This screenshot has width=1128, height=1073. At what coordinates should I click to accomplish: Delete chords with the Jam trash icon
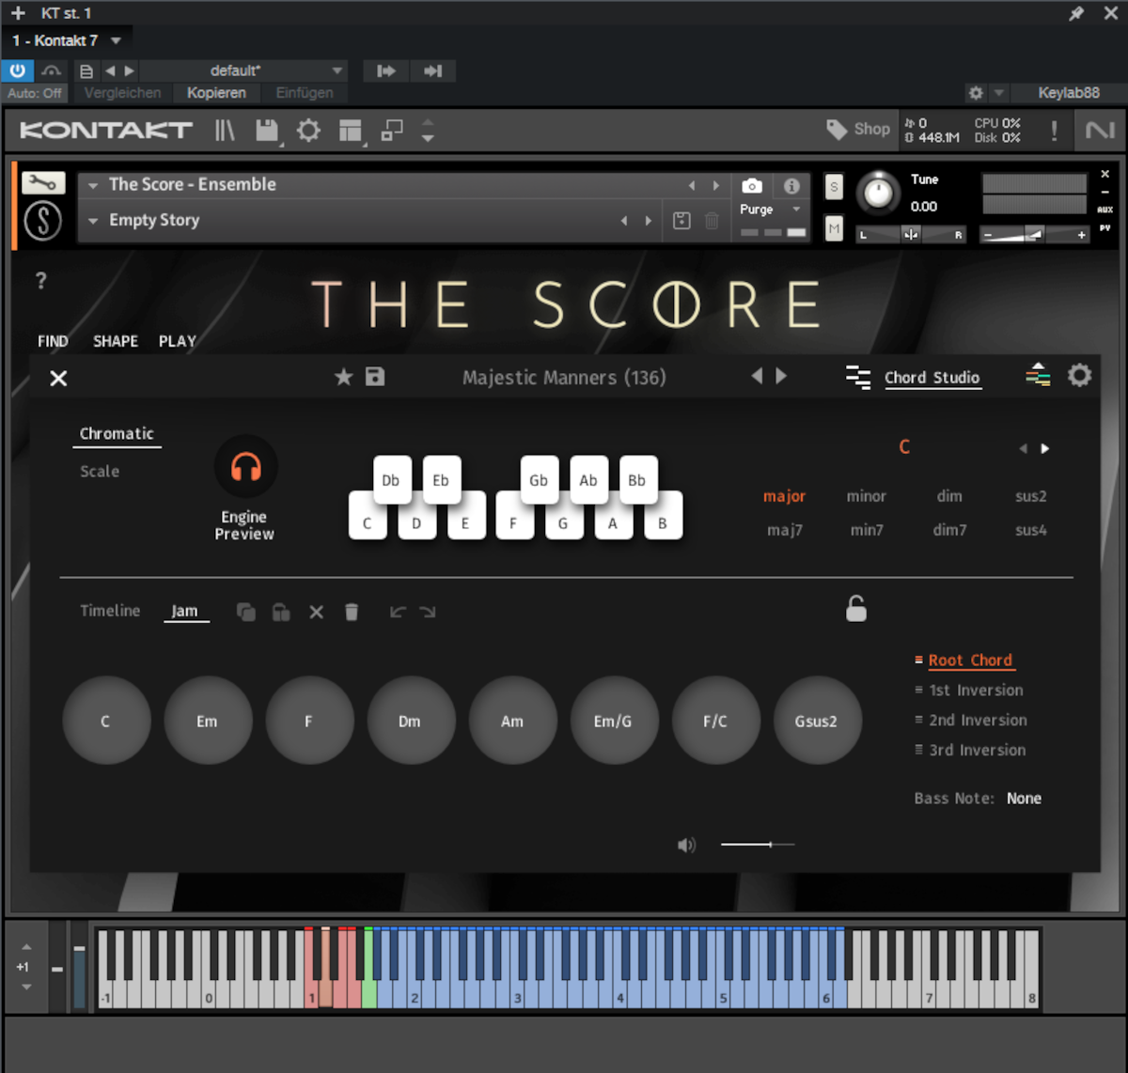tap(352, 612)
